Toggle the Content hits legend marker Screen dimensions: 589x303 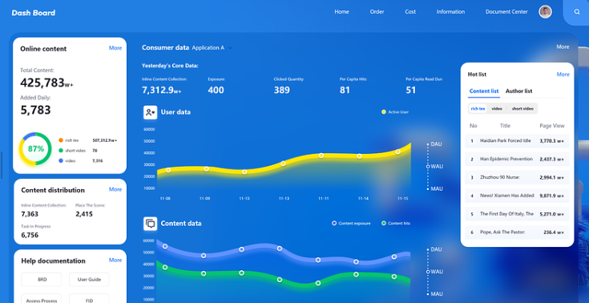(x=384, y=224)
